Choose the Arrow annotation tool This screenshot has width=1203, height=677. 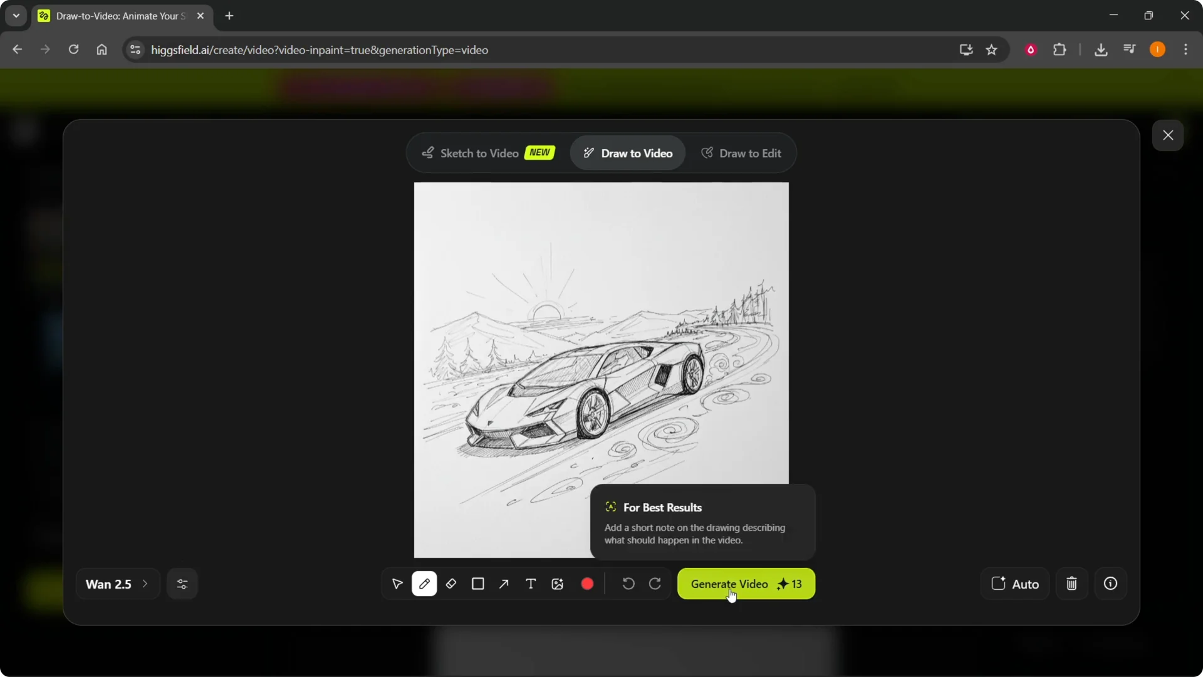click(x=504, y=584)
